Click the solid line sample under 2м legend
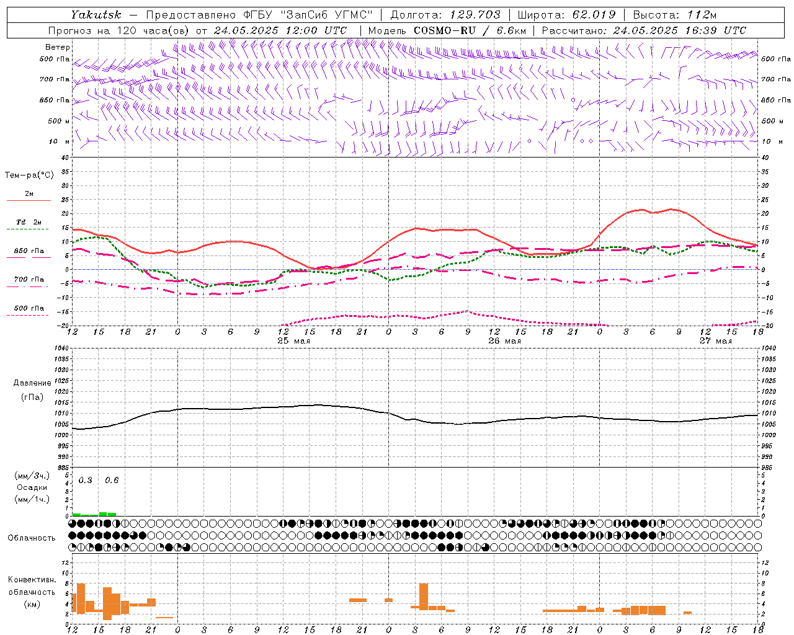Image resolution: width=794 pixels, height=635 pixels. coord(29,200)
